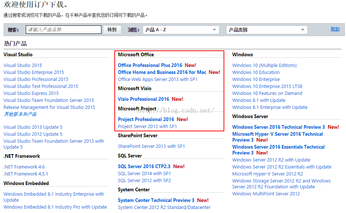
Task: Open Visual Studio Team Foundation Server 2015
Action: [x=49, y=100]
